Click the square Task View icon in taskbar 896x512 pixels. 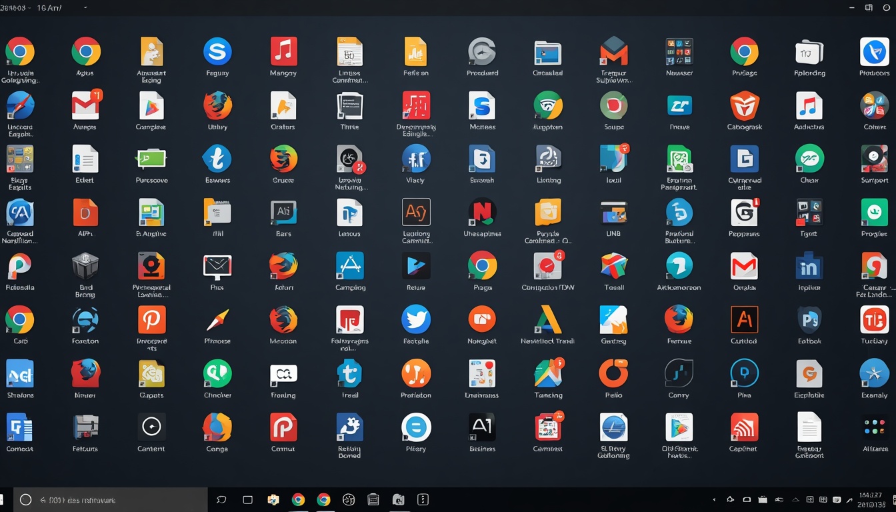click(x=247, y=500)
